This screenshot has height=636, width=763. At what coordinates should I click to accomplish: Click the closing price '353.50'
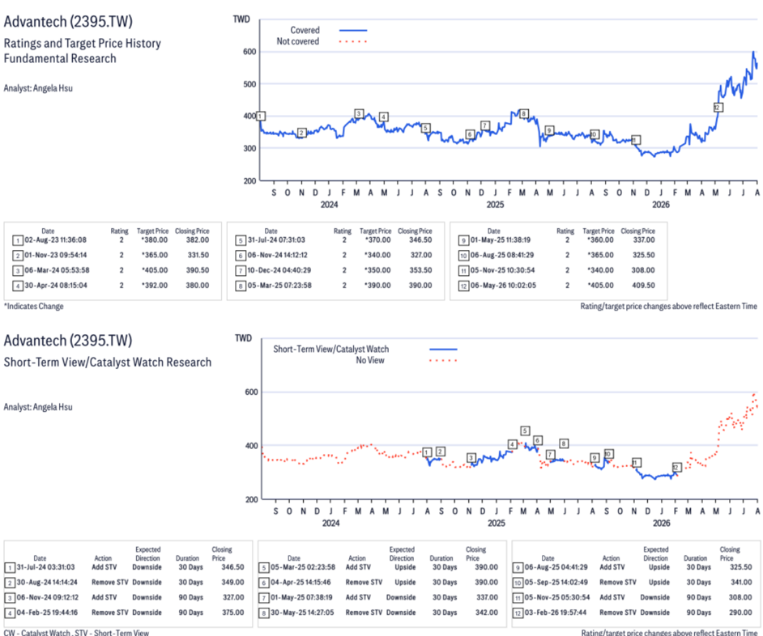tap(420, 270)
